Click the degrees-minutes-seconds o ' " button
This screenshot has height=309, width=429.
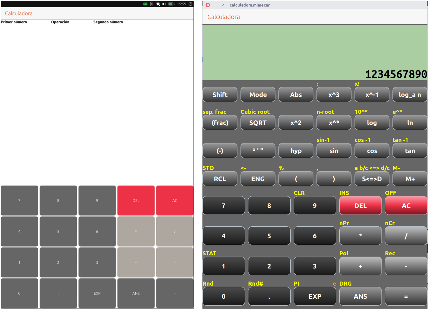point(258,151)
